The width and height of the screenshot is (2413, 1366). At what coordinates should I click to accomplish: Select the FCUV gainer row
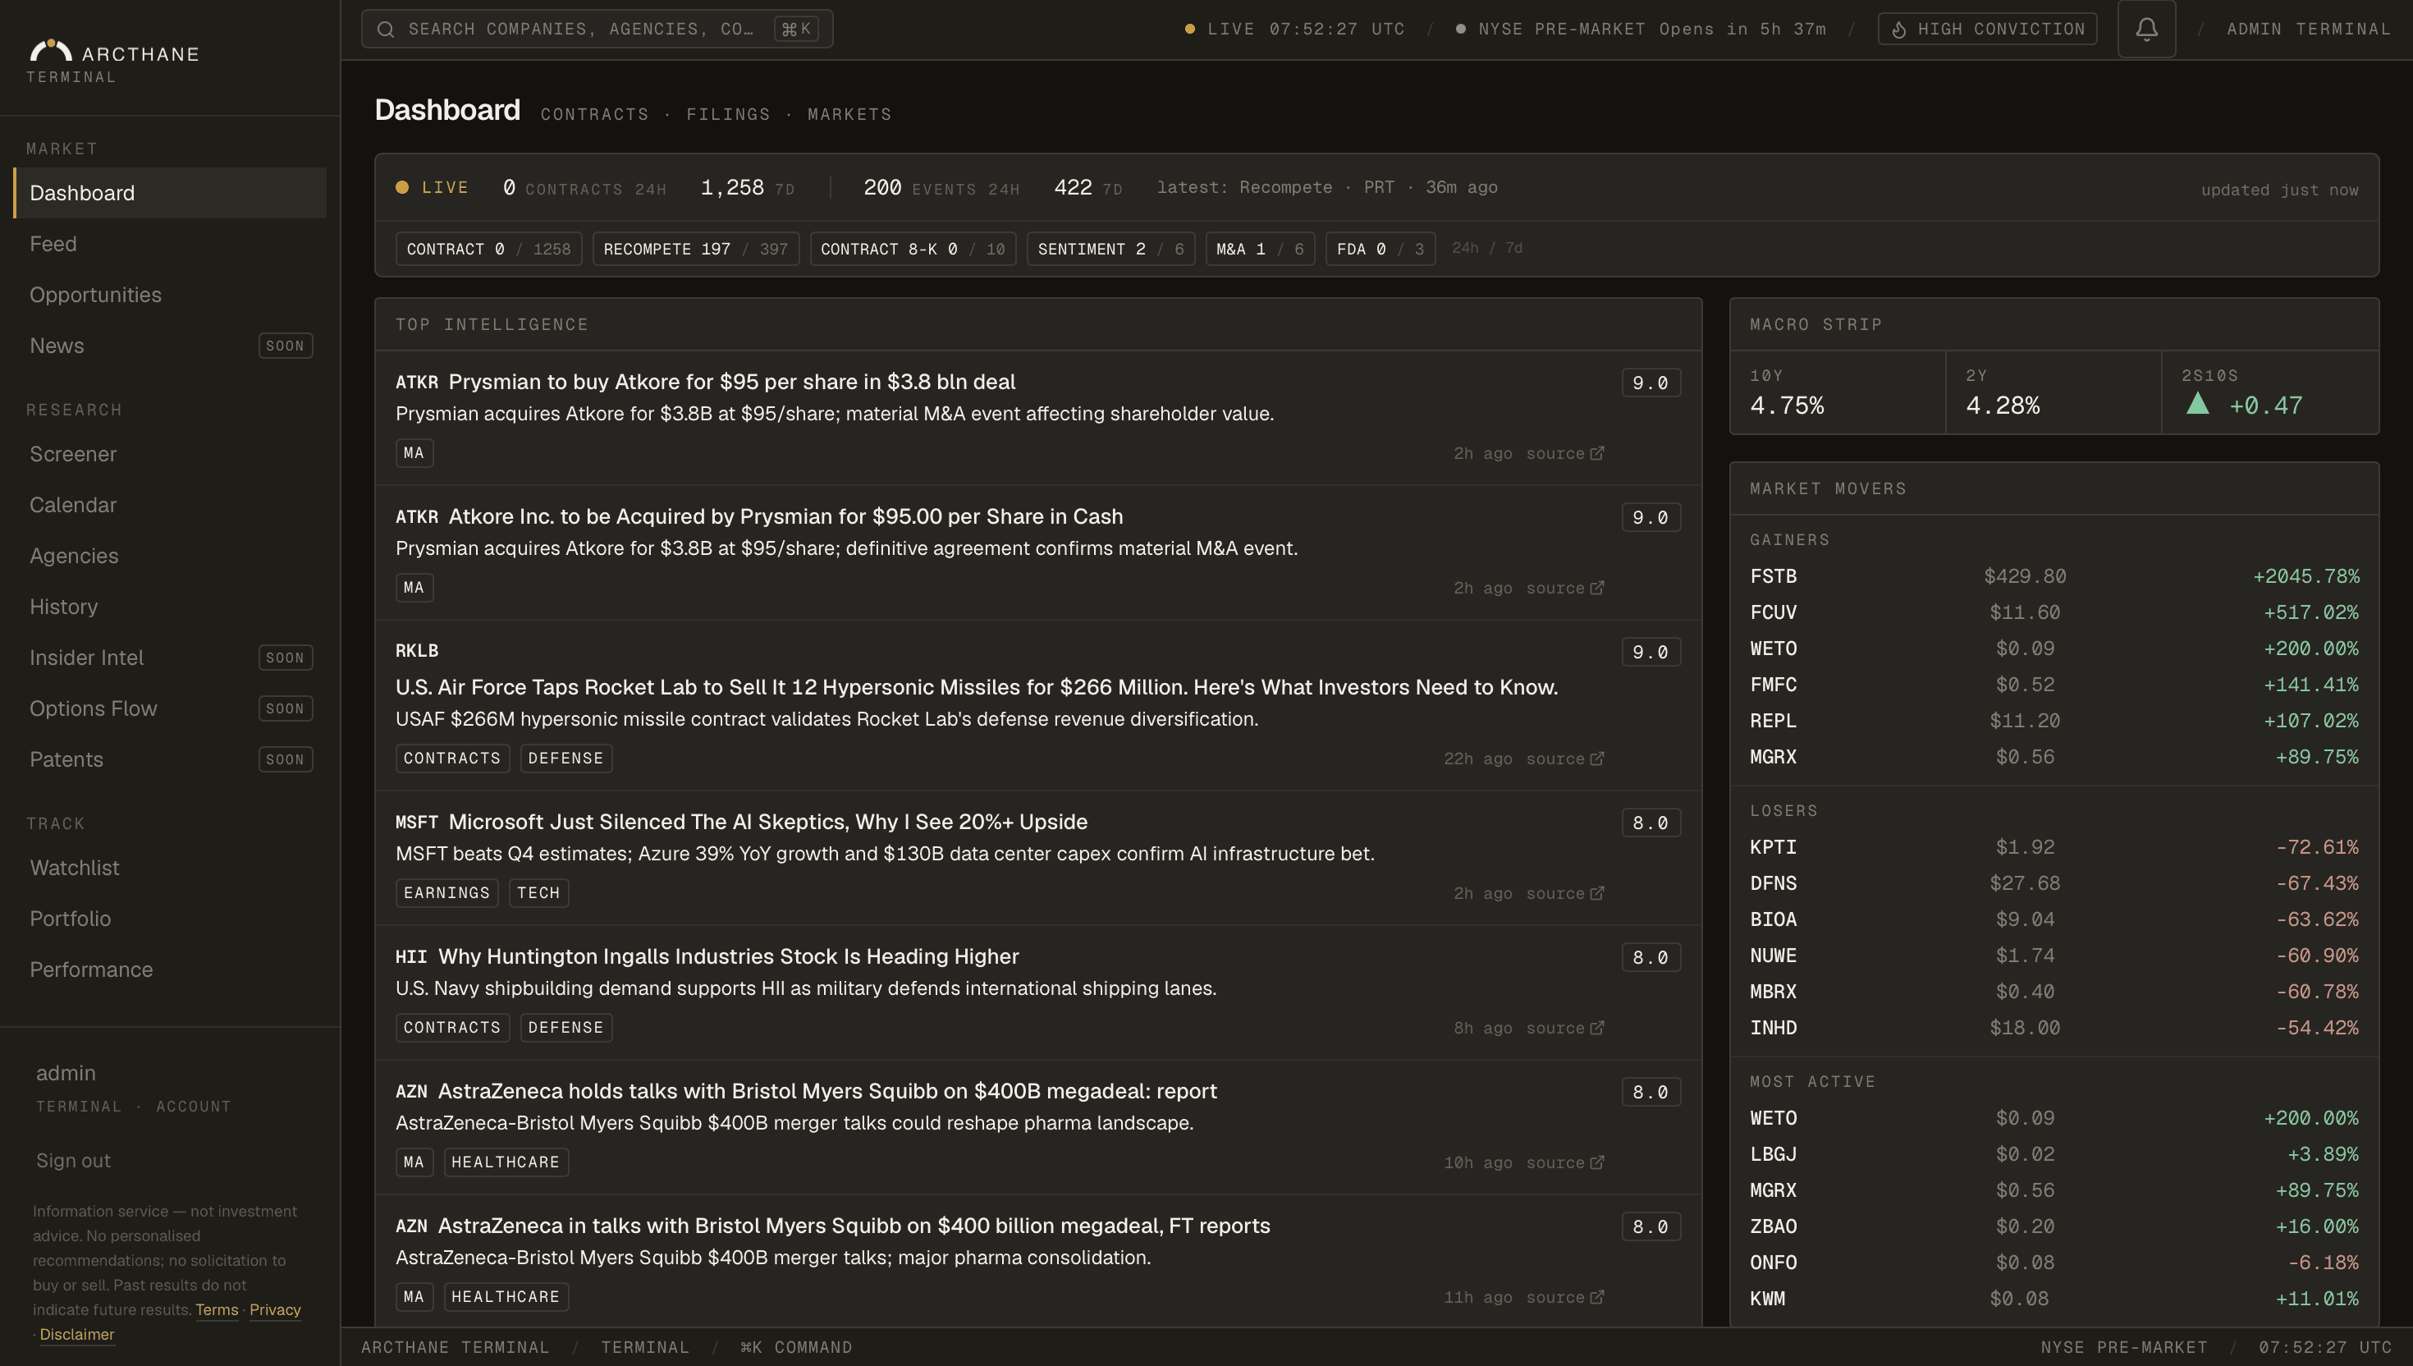point(2054,612)
